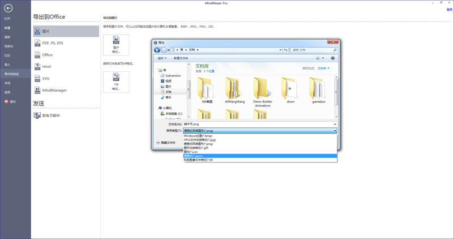The width and height of the screenshot is (454, 239).
Task: Navigate back in the export dialog
Action: pyautogui.click(x=157, y=50)
